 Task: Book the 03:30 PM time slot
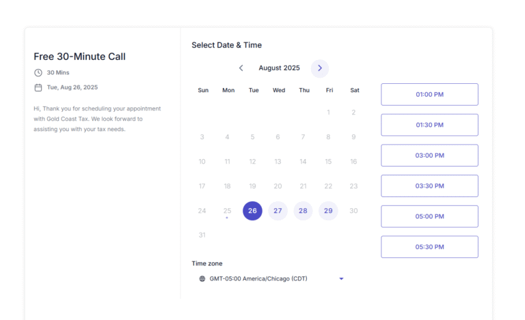click(x=429, y=186)
